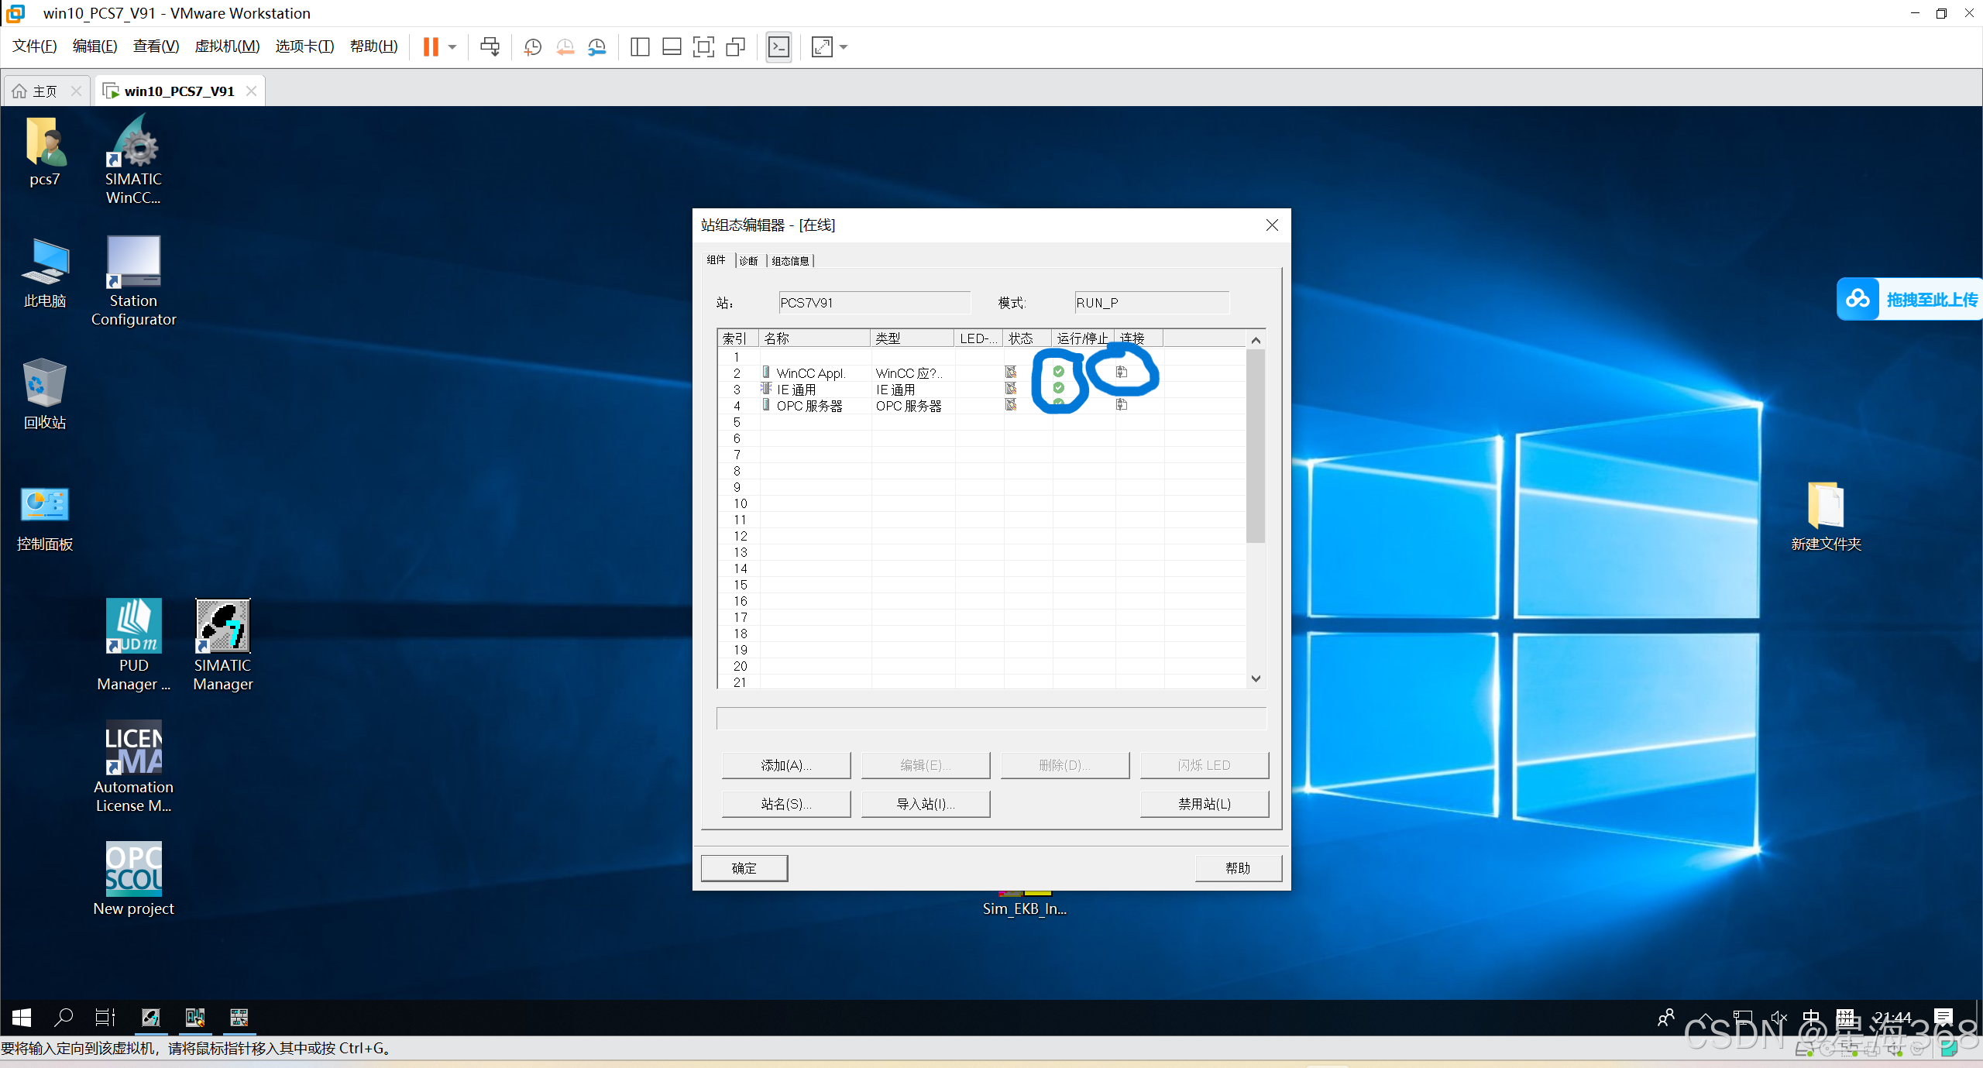The height and width of the screenshot is (1068, 1983).
Task: Click VMware pause virtual machine button
Action: pyautogui.click(x=431, y=47)
